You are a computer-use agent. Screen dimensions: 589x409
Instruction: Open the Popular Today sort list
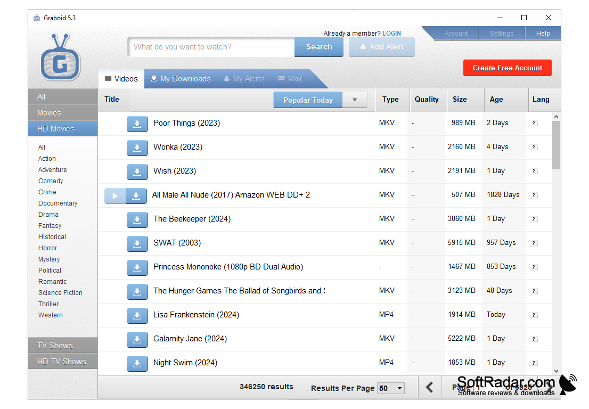pyautogui.click(x=308, y=100)
